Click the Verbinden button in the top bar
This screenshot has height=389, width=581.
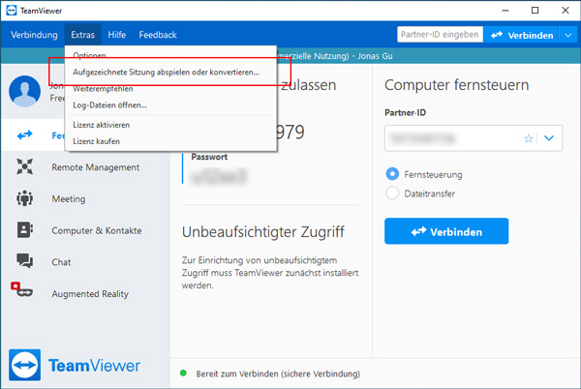522,35
